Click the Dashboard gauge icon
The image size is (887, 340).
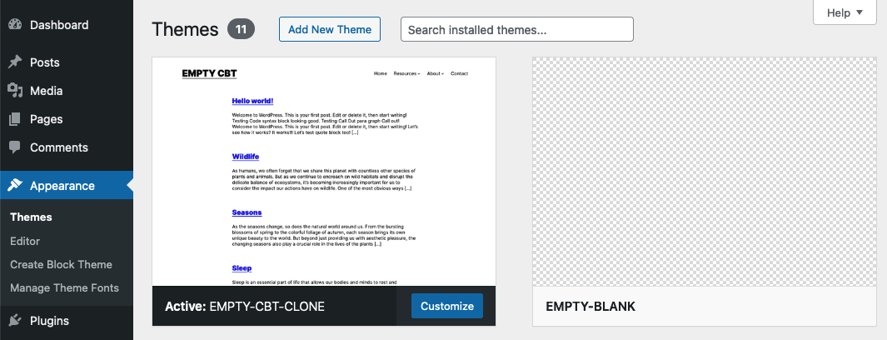[15, 25]
